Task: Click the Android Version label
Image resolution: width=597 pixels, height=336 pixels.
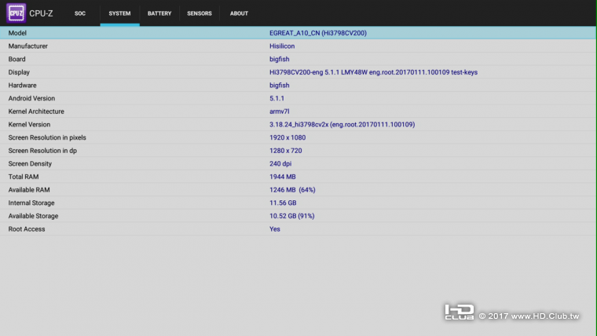Action: pyautogui.click(x=31, y=98)
